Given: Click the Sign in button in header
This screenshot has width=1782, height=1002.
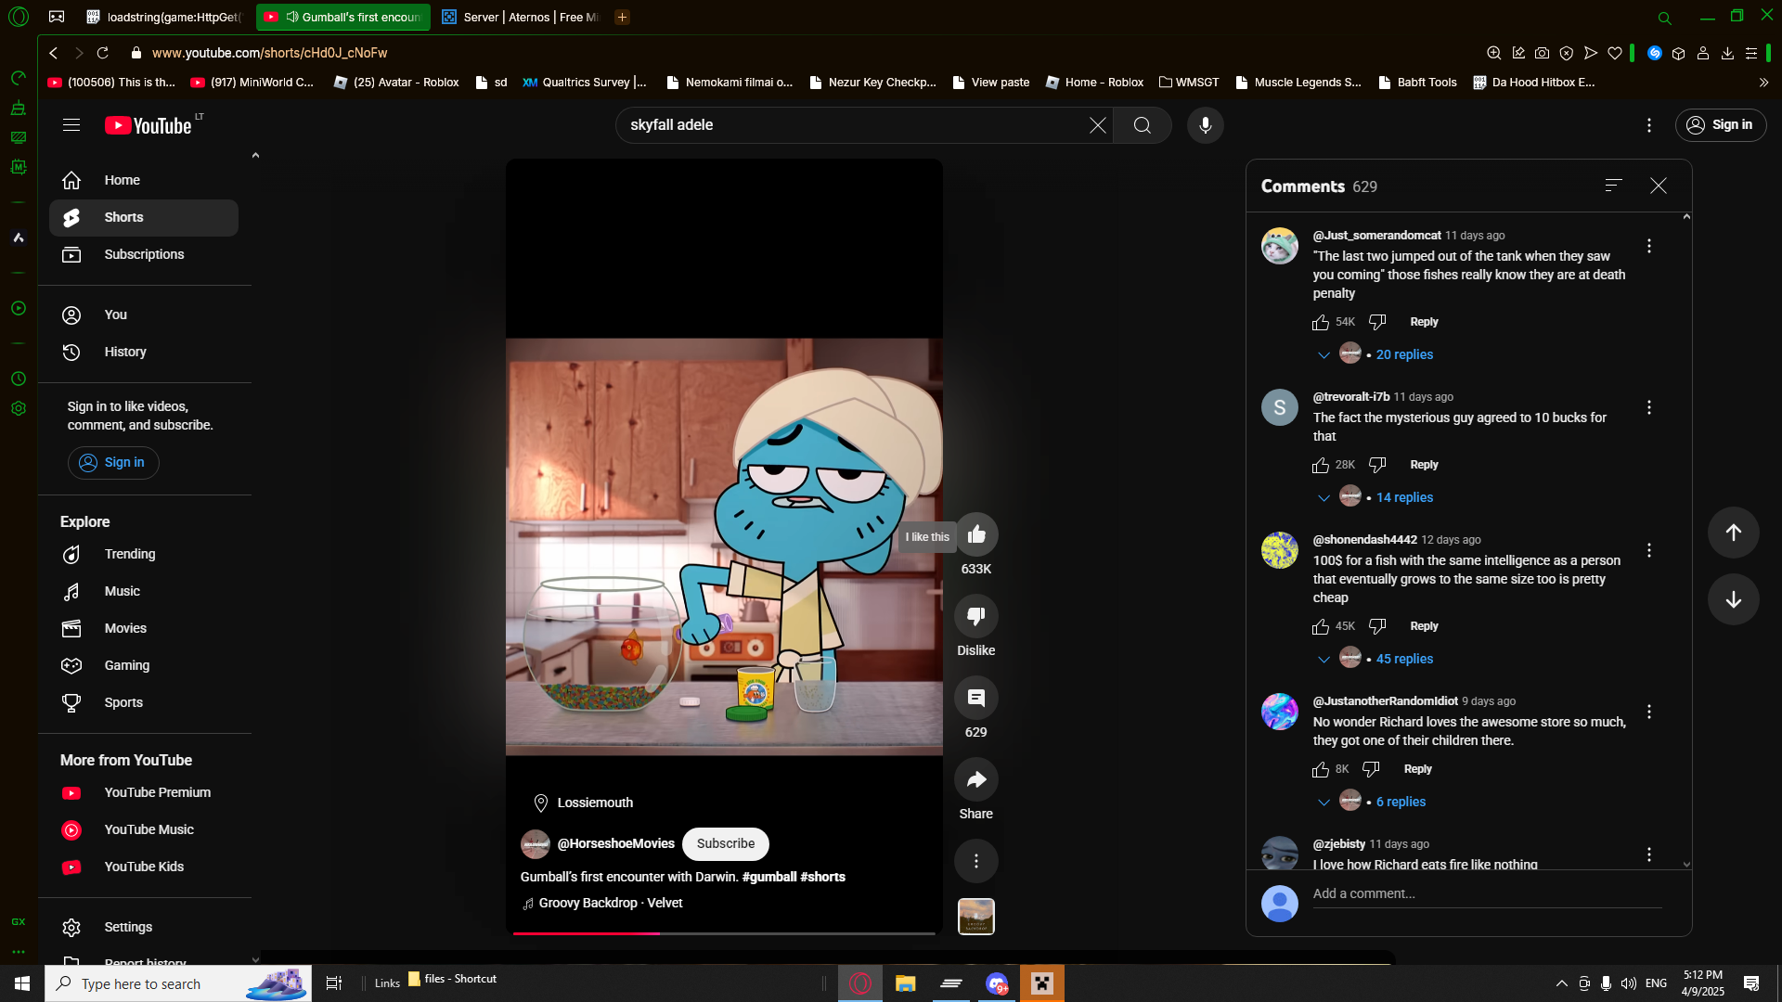Looking at the screenshot, I should tap(1720, 125).
